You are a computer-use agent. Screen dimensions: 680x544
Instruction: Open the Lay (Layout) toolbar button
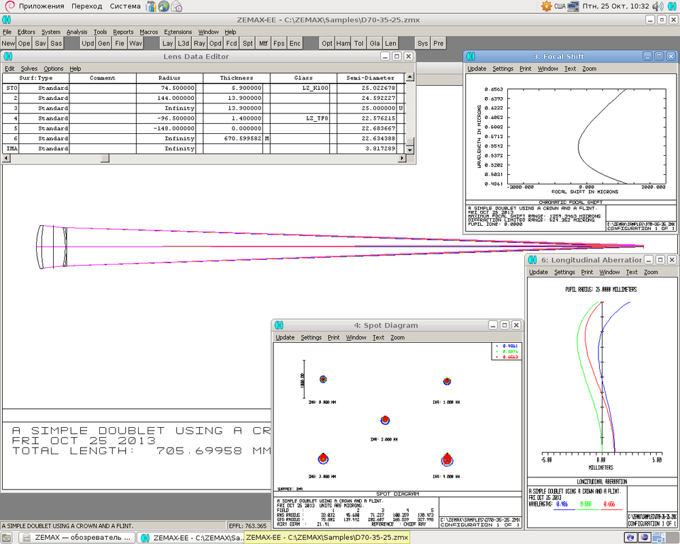167,43
